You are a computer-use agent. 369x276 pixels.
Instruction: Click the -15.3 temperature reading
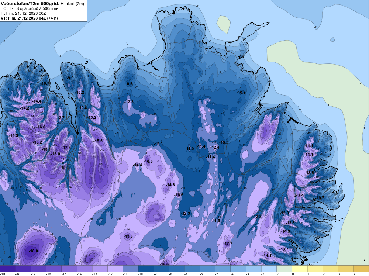point(128,236)
